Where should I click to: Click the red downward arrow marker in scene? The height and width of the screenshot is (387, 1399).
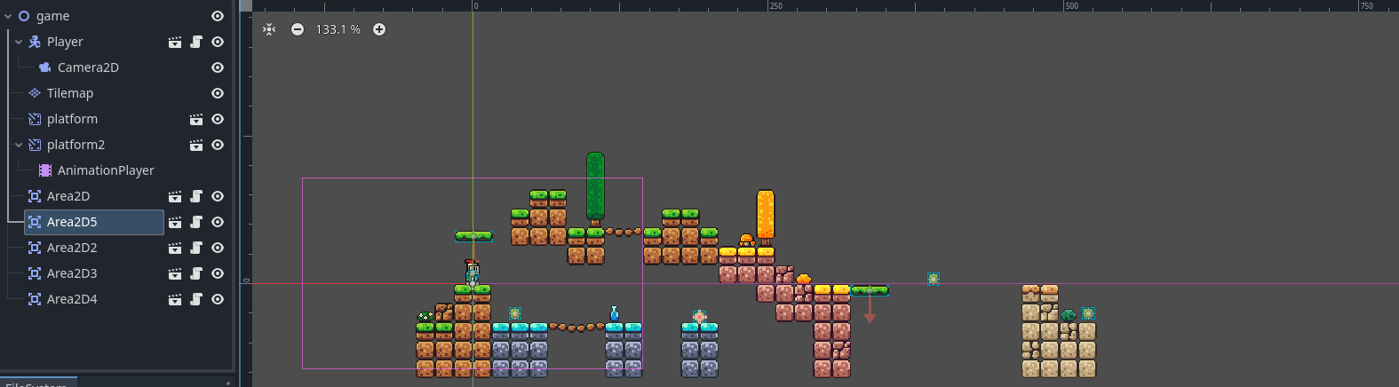coord(870,309)
